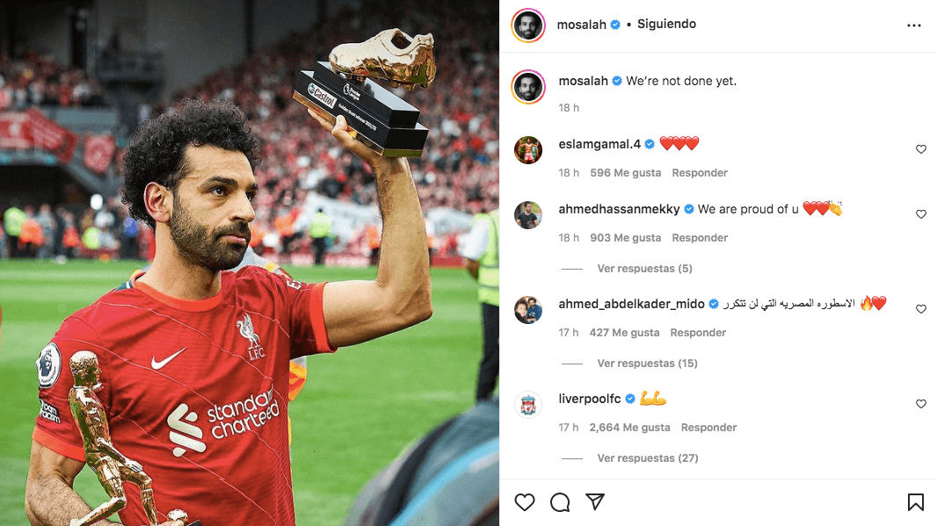
Task: Open ahmed_abdelkader_mido username link
Action: click(x=632, y=304)
